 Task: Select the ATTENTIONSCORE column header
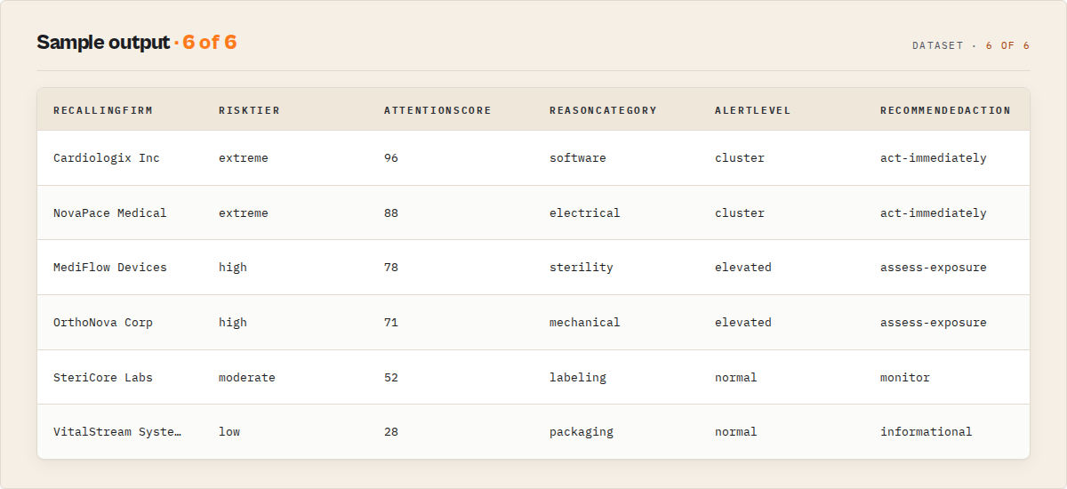tap(437, 110)
